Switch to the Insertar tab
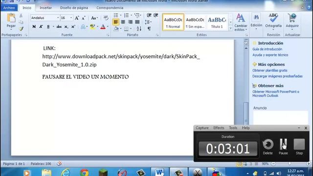 click(45, 8)
